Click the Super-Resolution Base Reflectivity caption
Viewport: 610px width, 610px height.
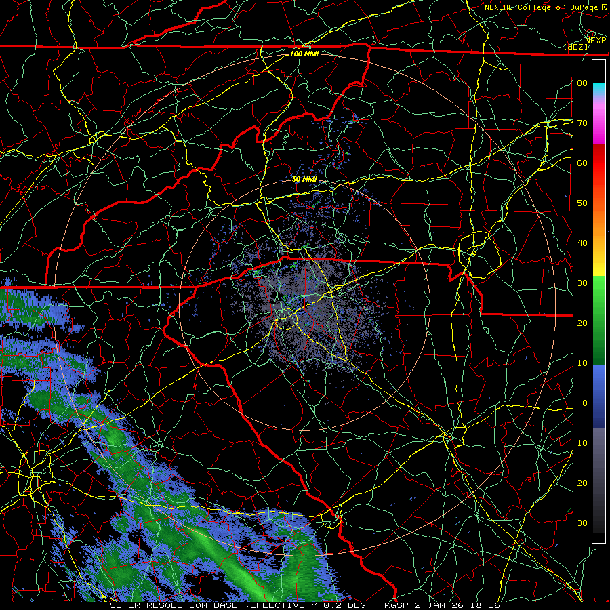click(213, 605)
